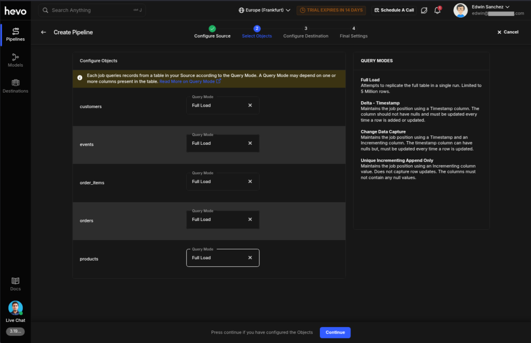Go back with the arrow beside Create Pipeline
The image size is (531, 343).
click(44, 32)
